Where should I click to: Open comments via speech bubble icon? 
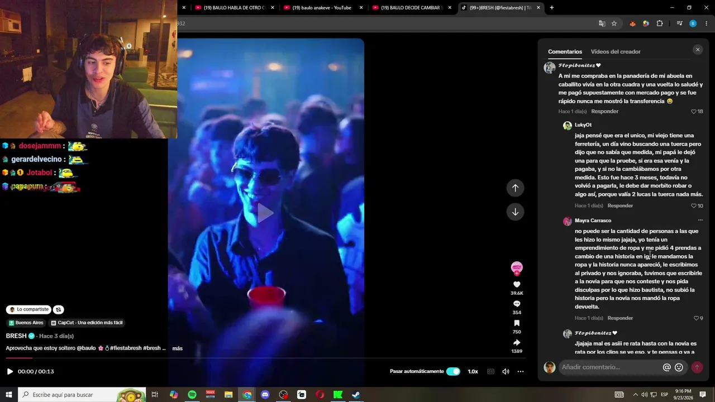tap(517, 304)
